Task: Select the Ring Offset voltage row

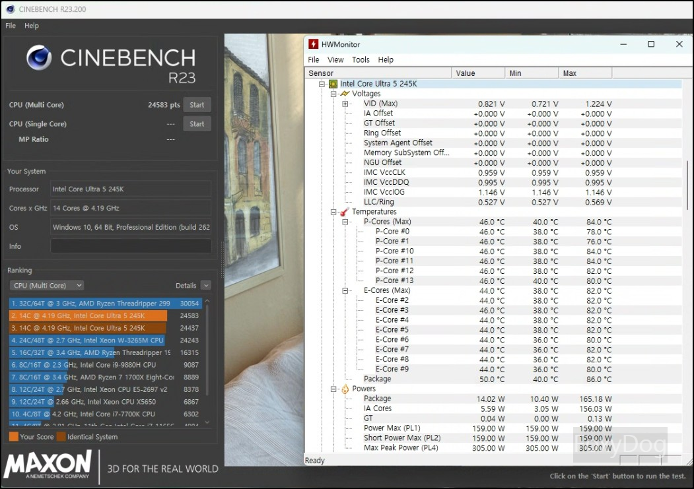Action: click(493, 133)
